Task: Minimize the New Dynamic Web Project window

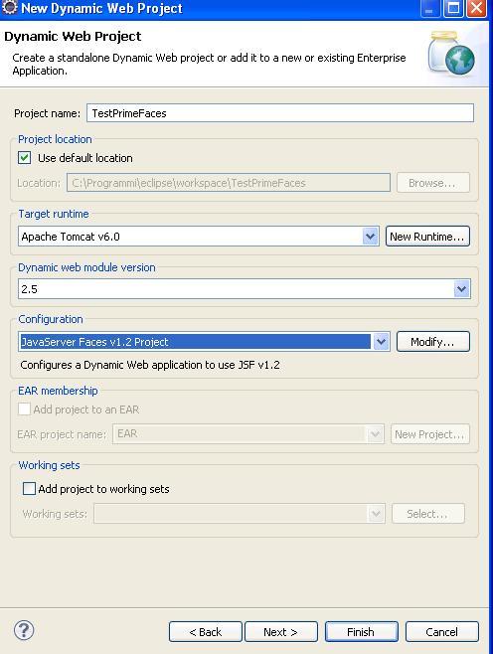Action: [x=430, y=8]
